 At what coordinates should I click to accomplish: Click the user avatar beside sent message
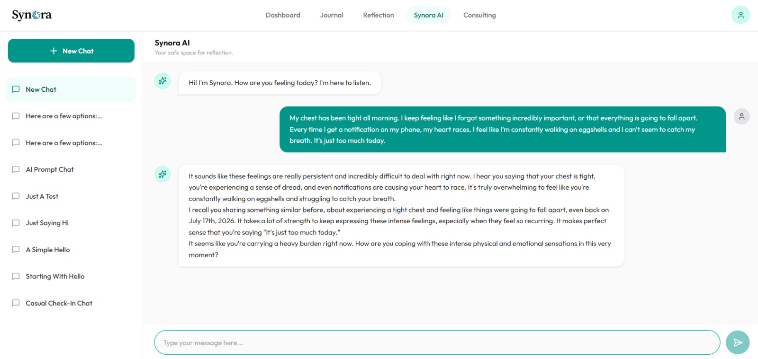click(x=741, y=116)
